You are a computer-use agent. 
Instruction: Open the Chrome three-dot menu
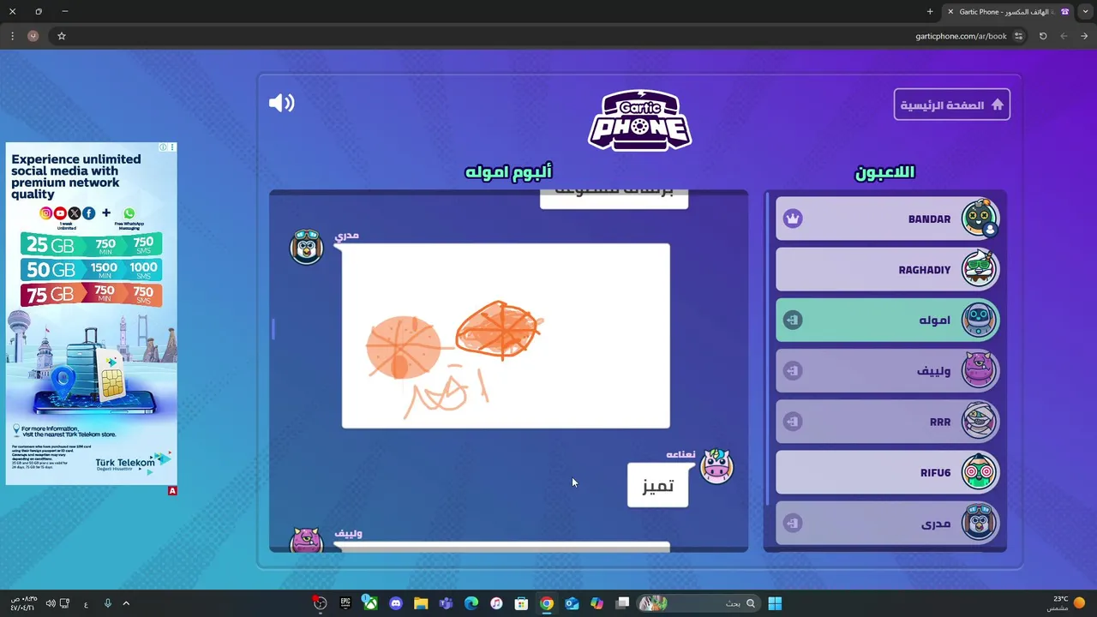click(x=12, y=36)
